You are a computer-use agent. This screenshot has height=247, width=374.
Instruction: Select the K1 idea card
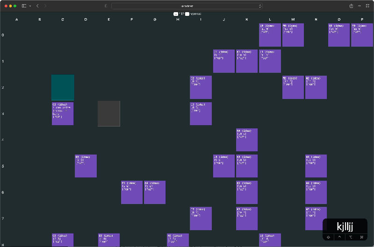247,61
